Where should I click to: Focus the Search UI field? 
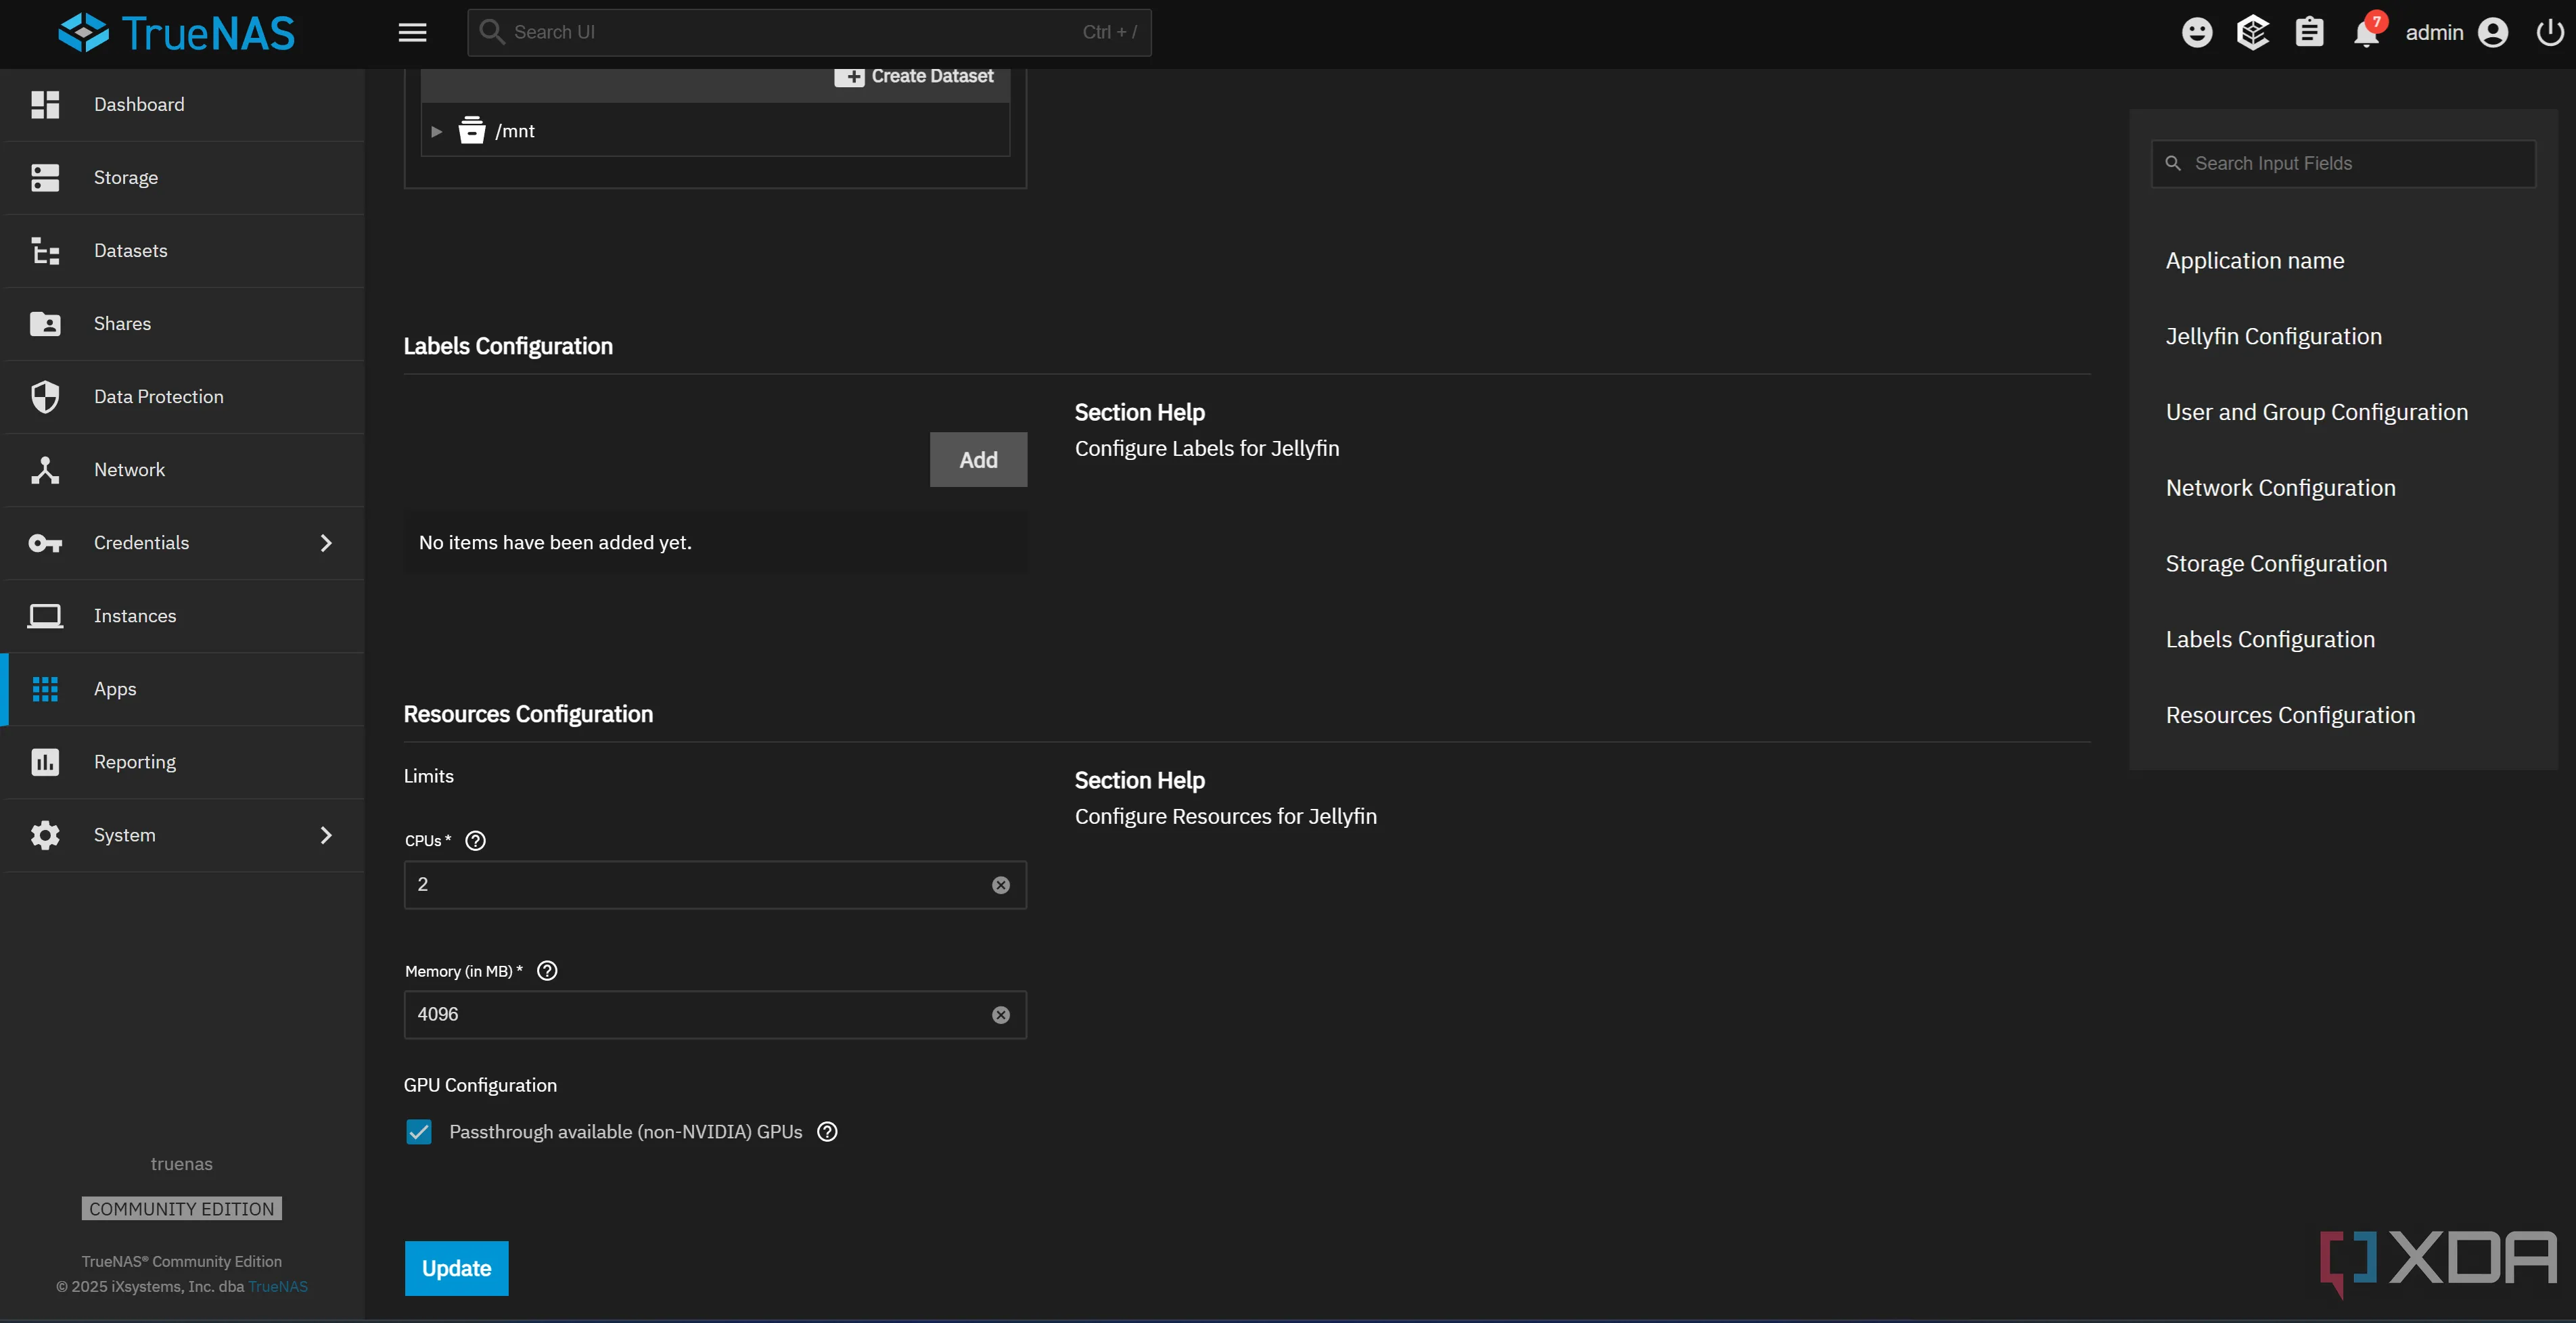(809, 32)
